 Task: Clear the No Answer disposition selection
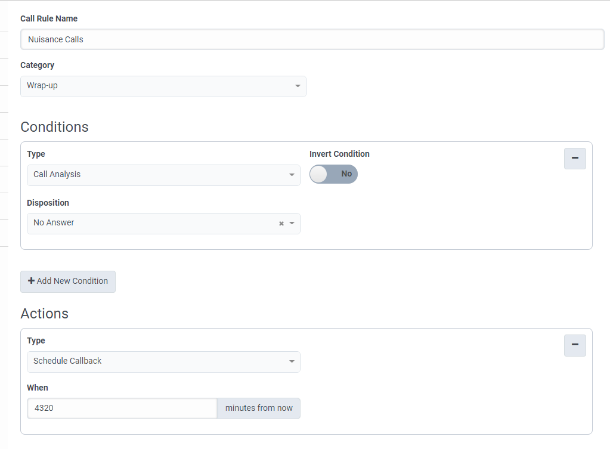[x=281, y=224]
